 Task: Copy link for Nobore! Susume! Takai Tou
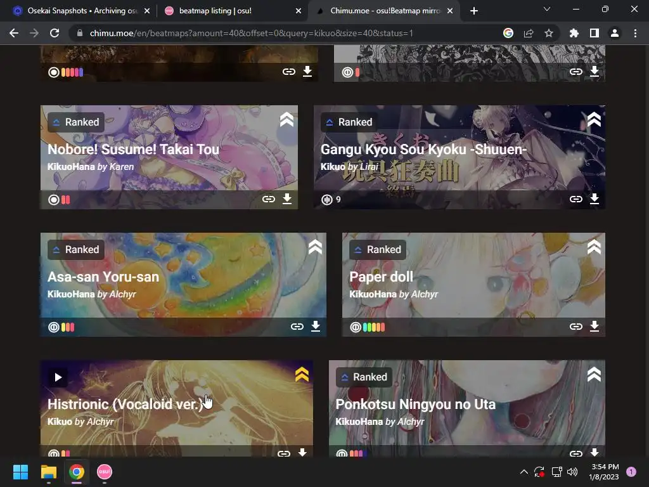click(x=269, y=199)
